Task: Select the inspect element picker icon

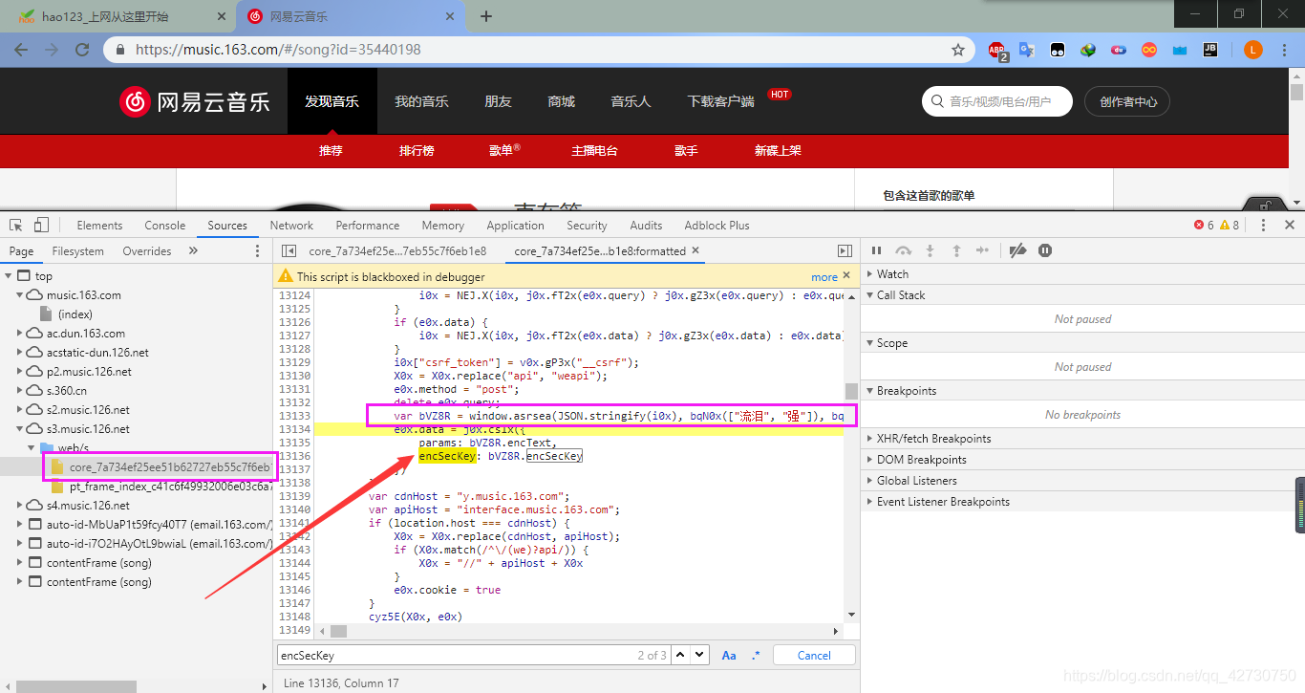Action: 16,226
